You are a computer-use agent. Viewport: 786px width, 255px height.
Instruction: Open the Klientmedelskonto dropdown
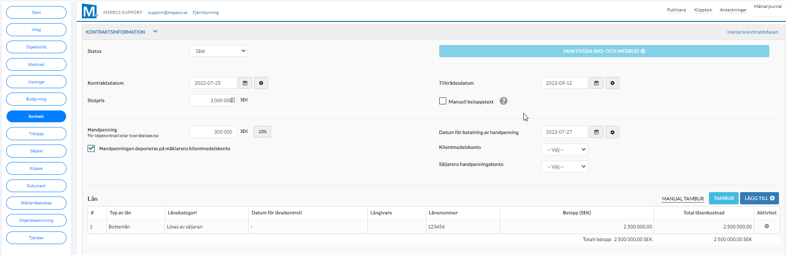(564, 150)
